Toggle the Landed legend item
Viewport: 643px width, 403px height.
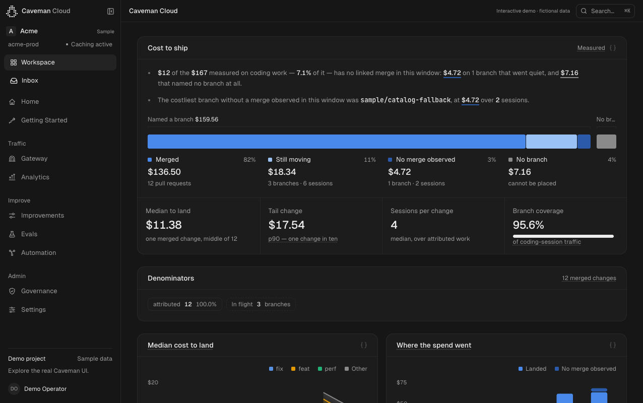pyautogui.click(x=532, y=369)
